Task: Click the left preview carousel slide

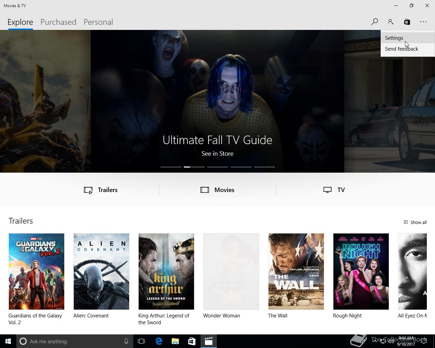Action: point(45,101)
